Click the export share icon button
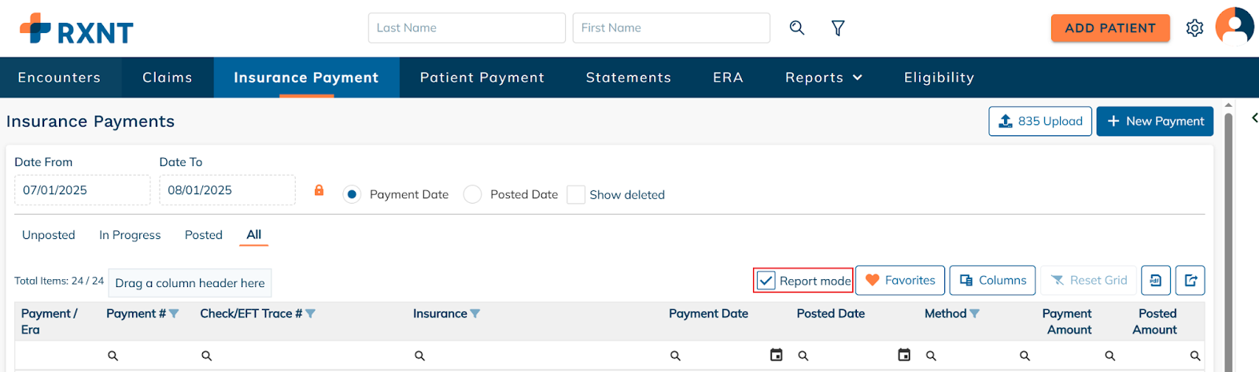Image resolution: width=1259 pixels, height=372 pixels. point(1190,280)
